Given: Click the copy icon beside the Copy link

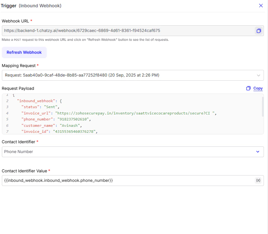Looking at the screenshot, I should 248,88.
